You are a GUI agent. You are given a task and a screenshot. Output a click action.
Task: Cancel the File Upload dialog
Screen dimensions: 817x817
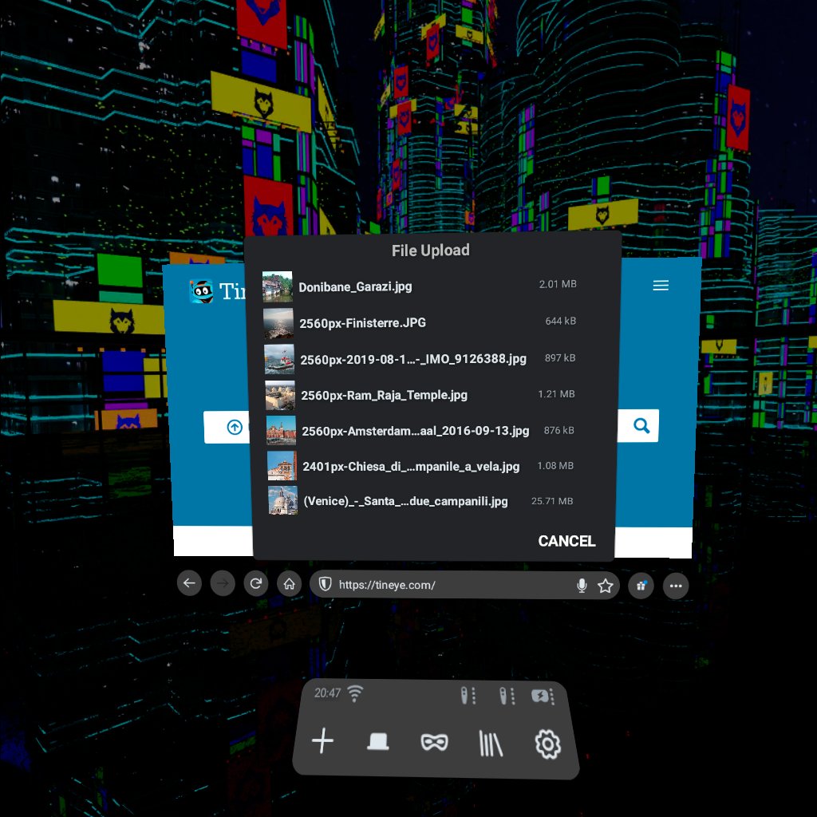[x=566, y=541]
